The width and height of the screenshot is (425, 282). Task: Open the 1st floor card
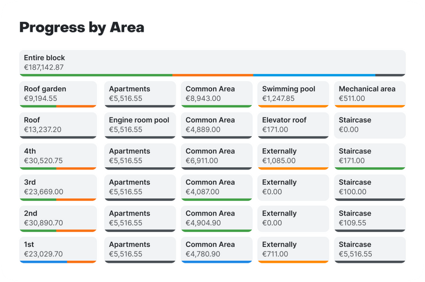click(x=58, y=249)
